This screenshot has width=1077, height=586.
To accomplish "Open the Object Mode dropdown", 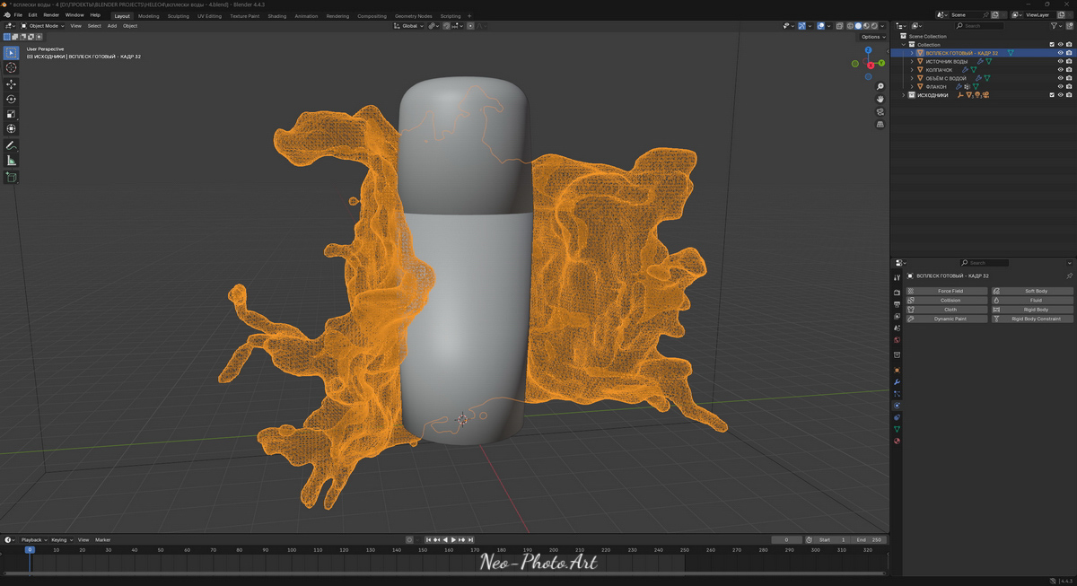I will coord(44,26).
